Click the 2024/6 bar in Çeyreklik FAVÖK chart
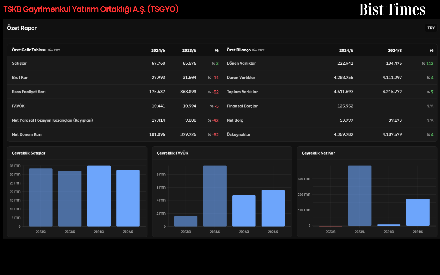This screenshot has height=275, width=440. [273, 208]
